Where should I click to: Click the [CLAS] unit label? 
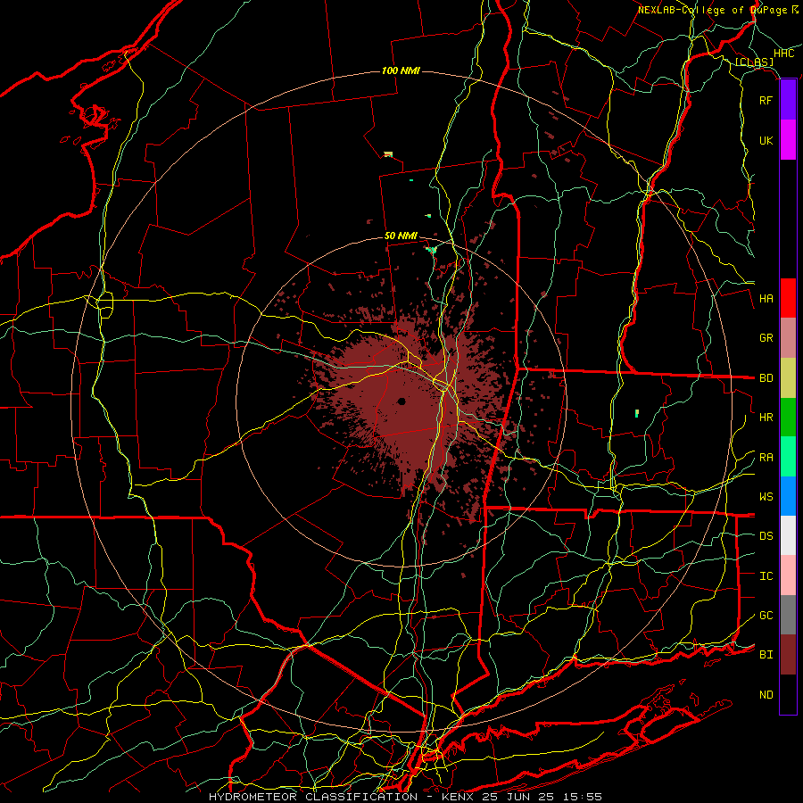754,62
